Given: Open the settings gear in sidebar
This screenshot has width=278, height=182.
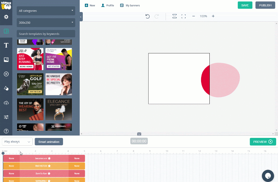Looking at the screenshot, I should (6, 17).
